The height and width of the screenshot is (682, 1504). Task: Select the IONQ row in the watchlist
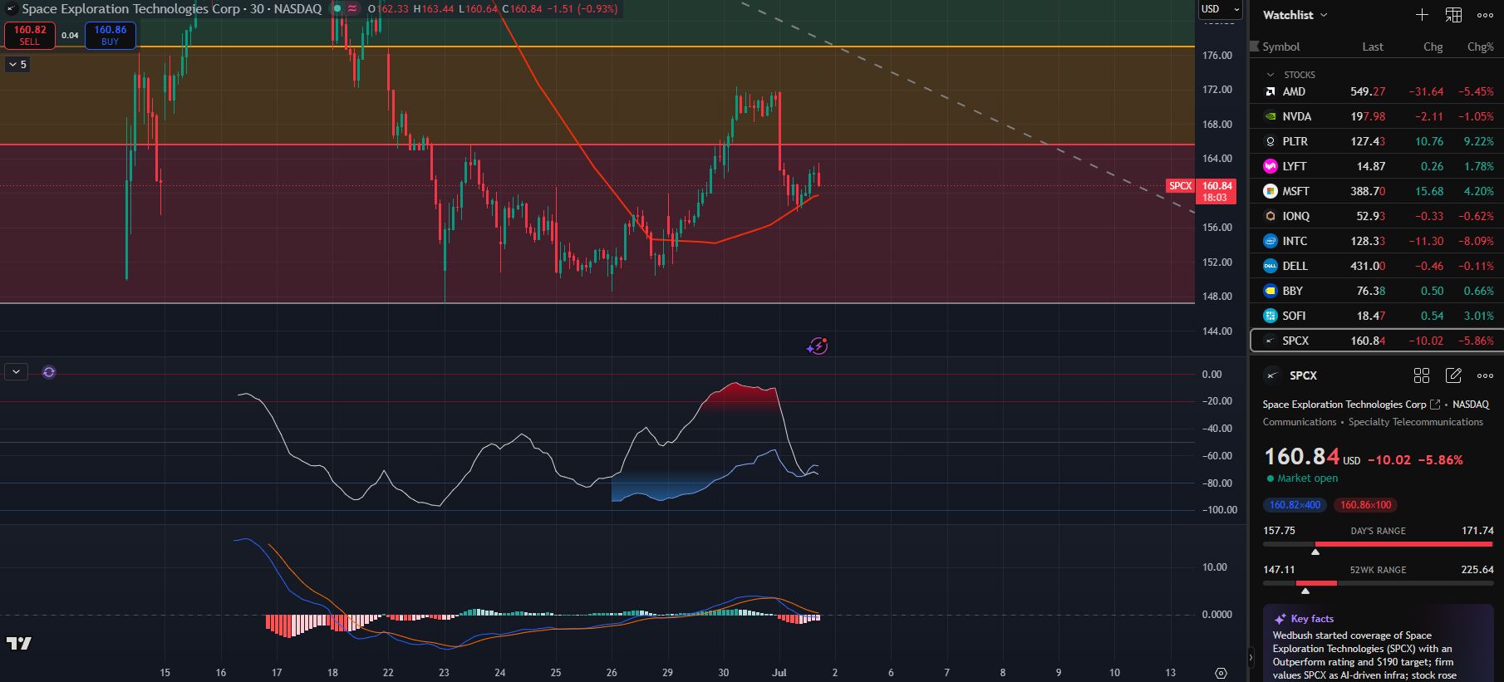coord(1376,216)
